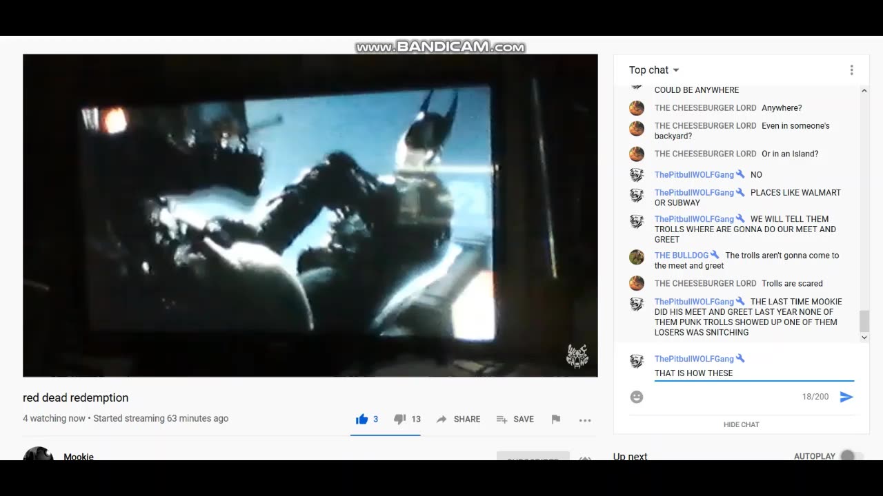Screen dimensions: 883x496
Task: Click the channel watermark logo in video
Action: [577, 356]
